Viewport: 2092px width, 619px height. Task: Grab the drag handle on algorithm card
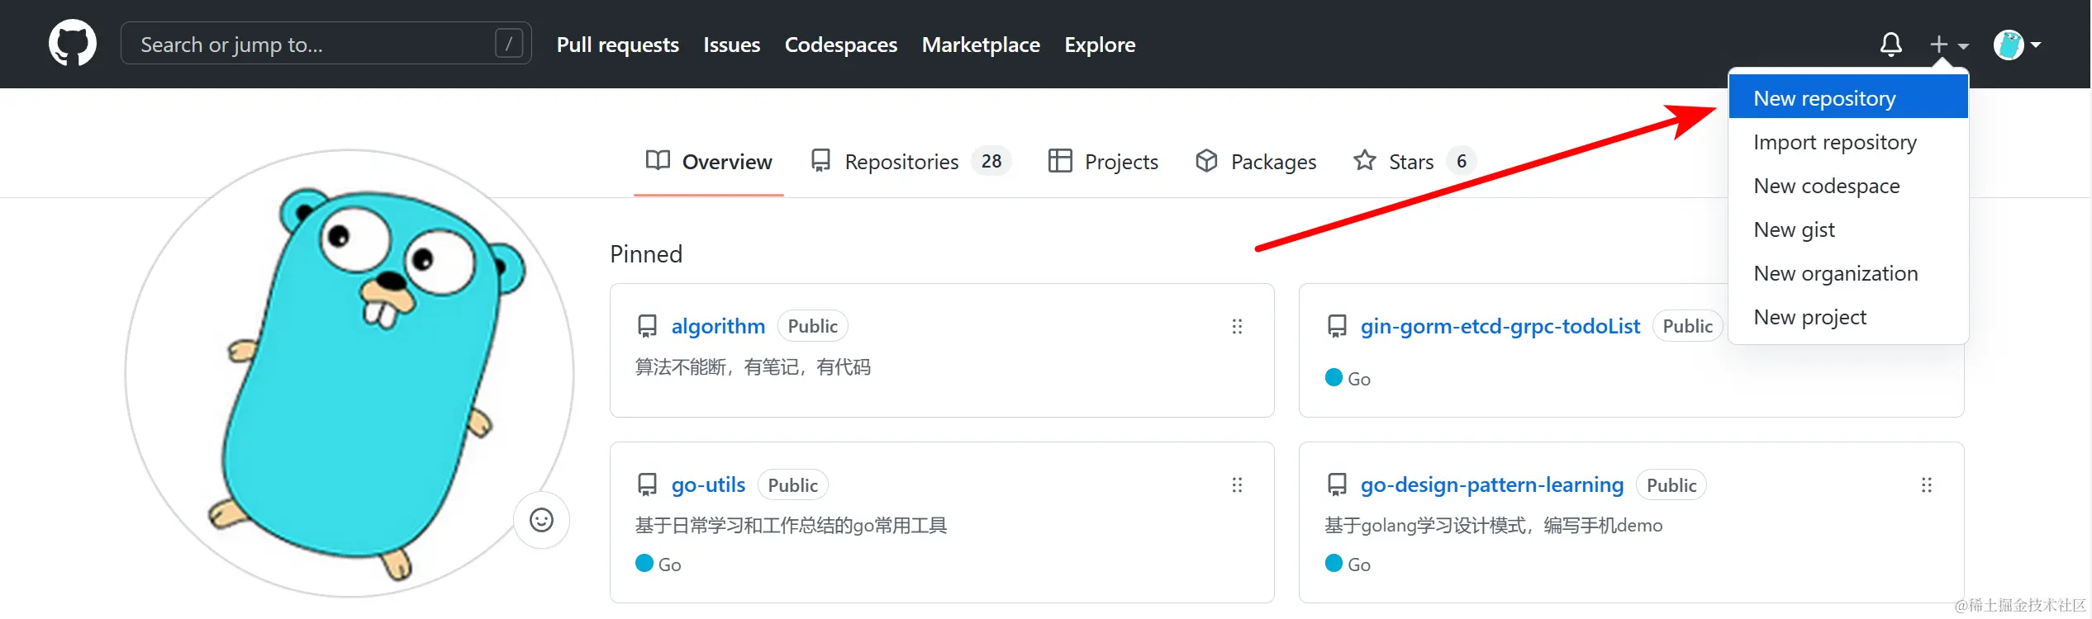(1237, 327)
